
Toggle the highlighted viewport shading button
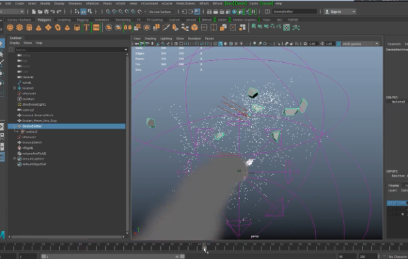(x=221, y=43)
